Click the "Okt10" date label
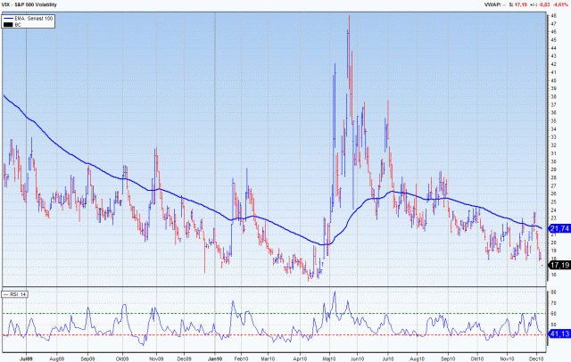Viewport: 571px width, 362px height. click(x=476, y=358)
